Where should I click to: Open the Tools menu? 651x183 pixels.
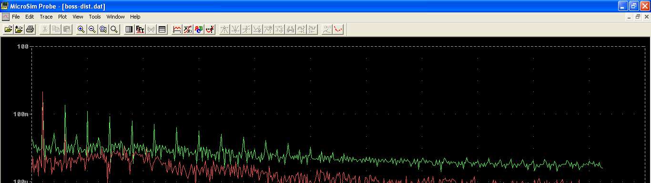(x=95, y=17)
